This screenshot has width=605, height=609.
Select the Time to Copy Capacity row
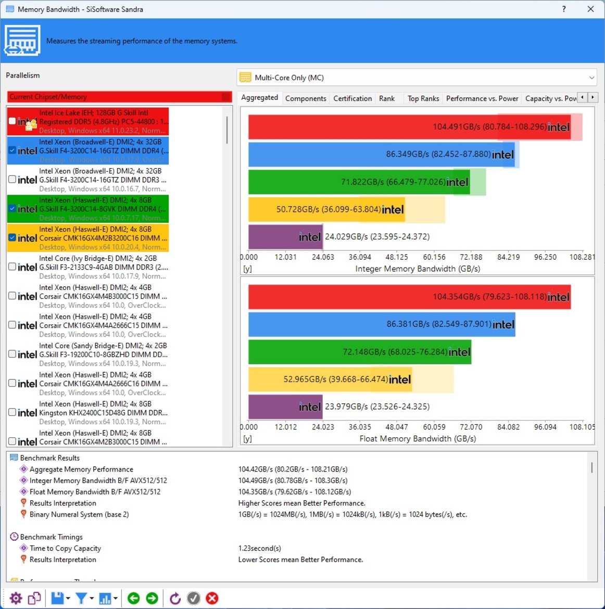point(65,548)
